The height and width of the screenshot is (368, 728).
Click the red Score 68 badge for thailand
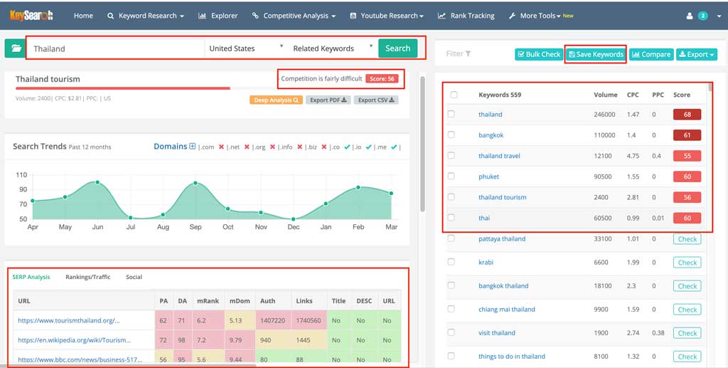click(x=687, y=115)
